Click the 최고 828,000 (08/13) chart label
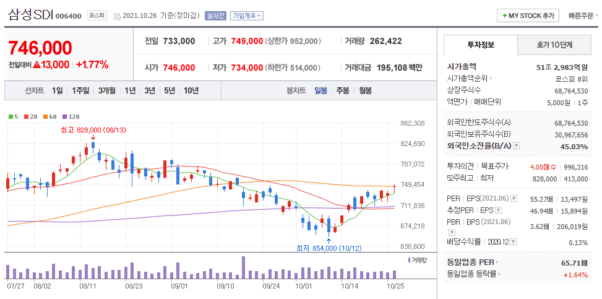Image resolution: width=602 pixels, height=299 pixels. tap(93, 130)
